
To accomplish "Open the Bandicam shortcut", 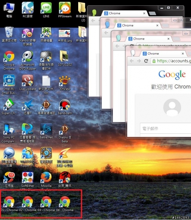I will (x=65, y=107).
